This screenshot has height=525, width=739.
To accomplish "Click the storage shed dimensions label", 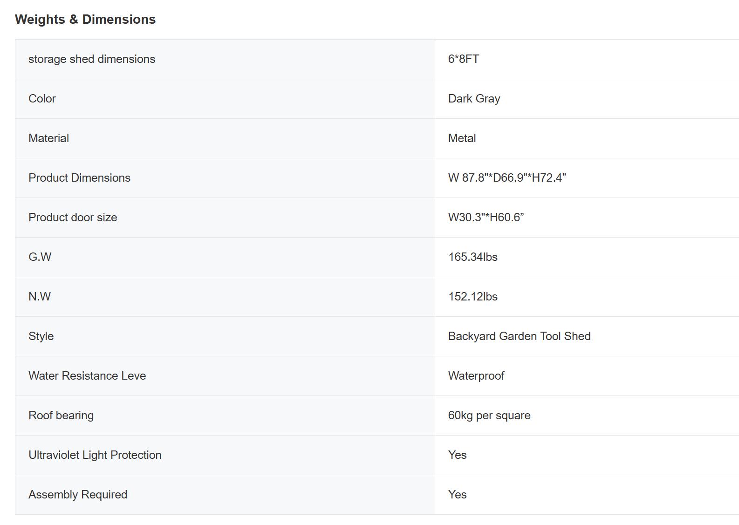I will pos(92,59).
